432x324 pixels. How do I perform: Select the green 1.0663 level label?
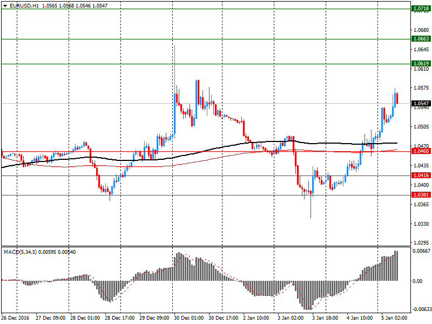click(x=421, y=38)
